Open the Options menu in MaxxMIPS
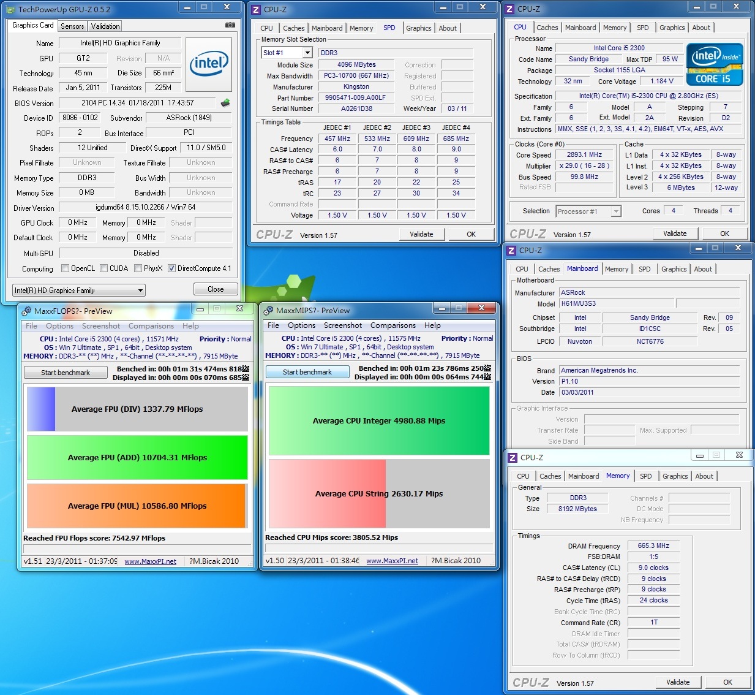755x695 pixels. 301,325
